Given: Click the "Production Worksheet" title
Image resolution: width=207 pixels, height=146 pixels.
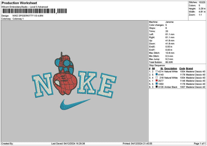Looking at the screenshot, I should [x=19, y=3].
